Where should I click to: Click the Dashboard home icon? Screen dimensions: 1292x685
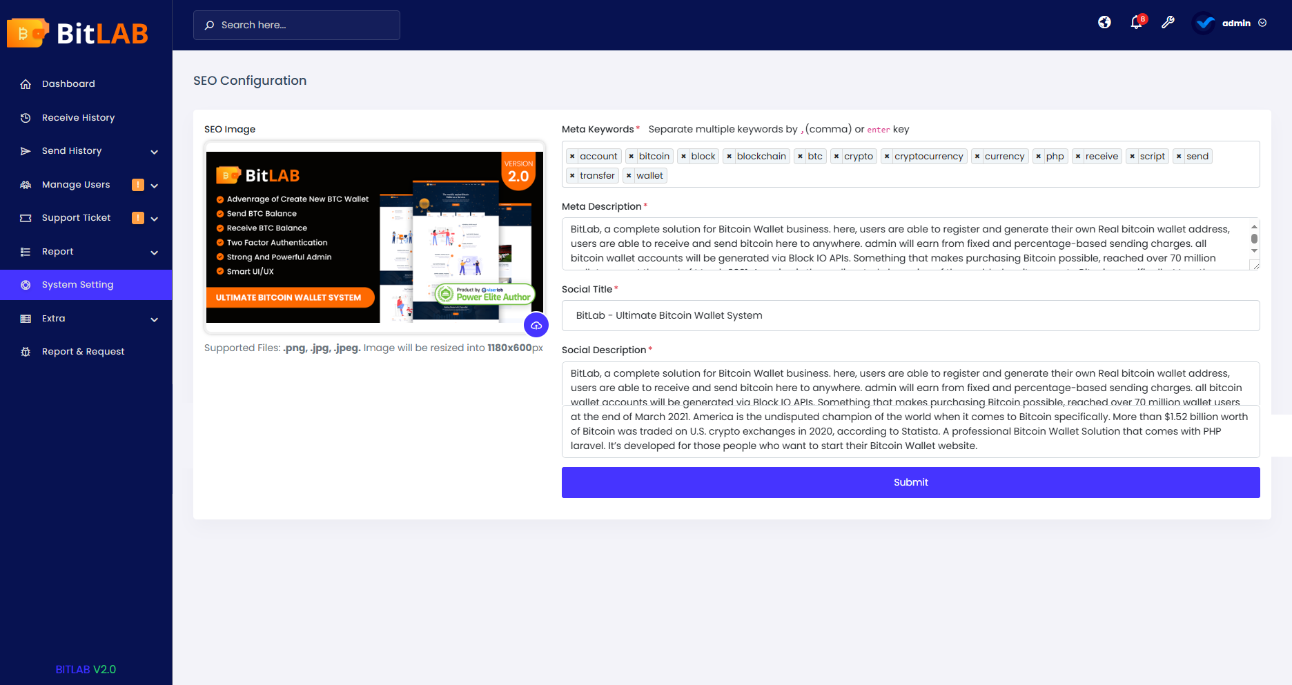[x=26, y=83]
